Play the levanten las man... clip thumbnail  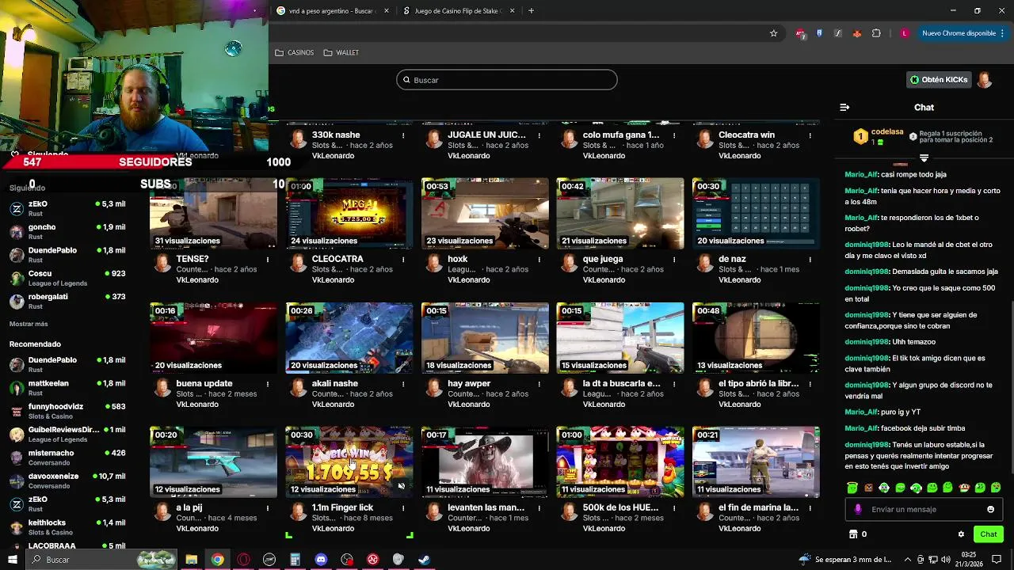click(x=485, y=462)
